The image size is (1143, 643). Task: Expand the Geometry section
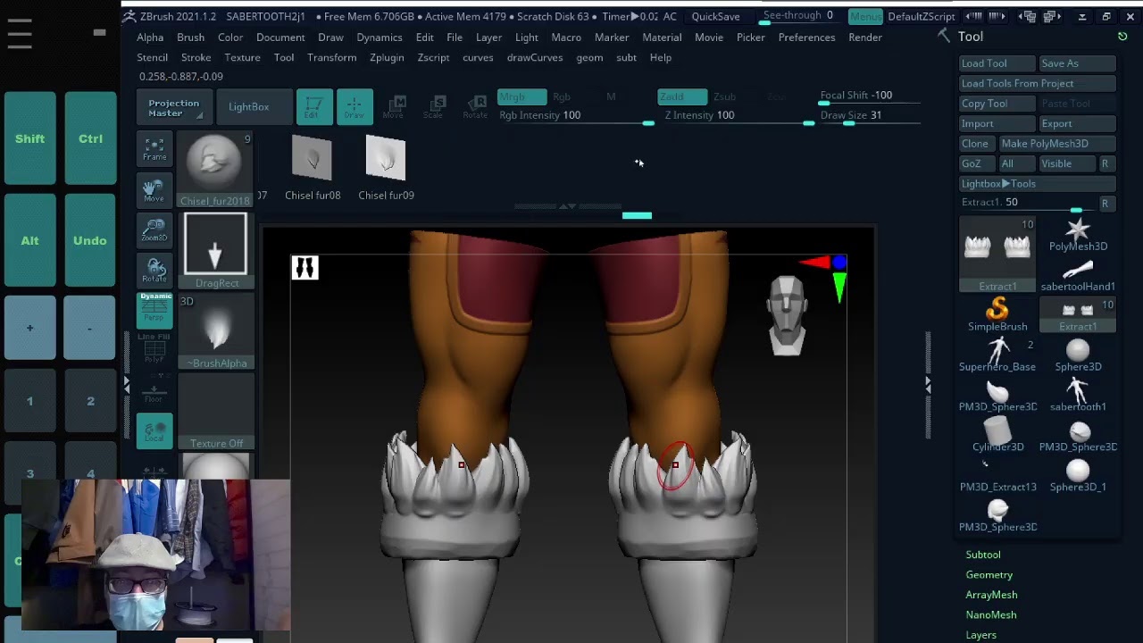click(989, 574)
